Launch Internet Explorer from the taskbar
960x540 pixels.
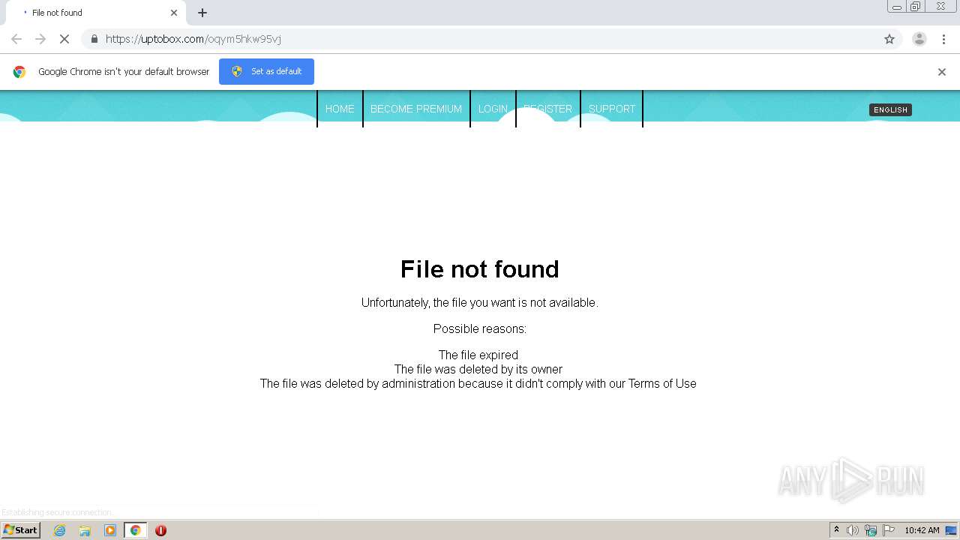coord(59,530)
